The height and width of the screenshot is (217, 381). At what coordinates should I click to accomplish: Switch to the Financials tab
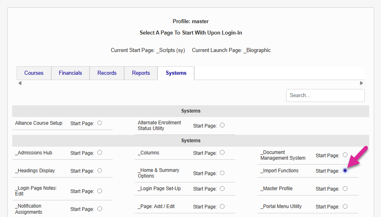coord(70,73)
